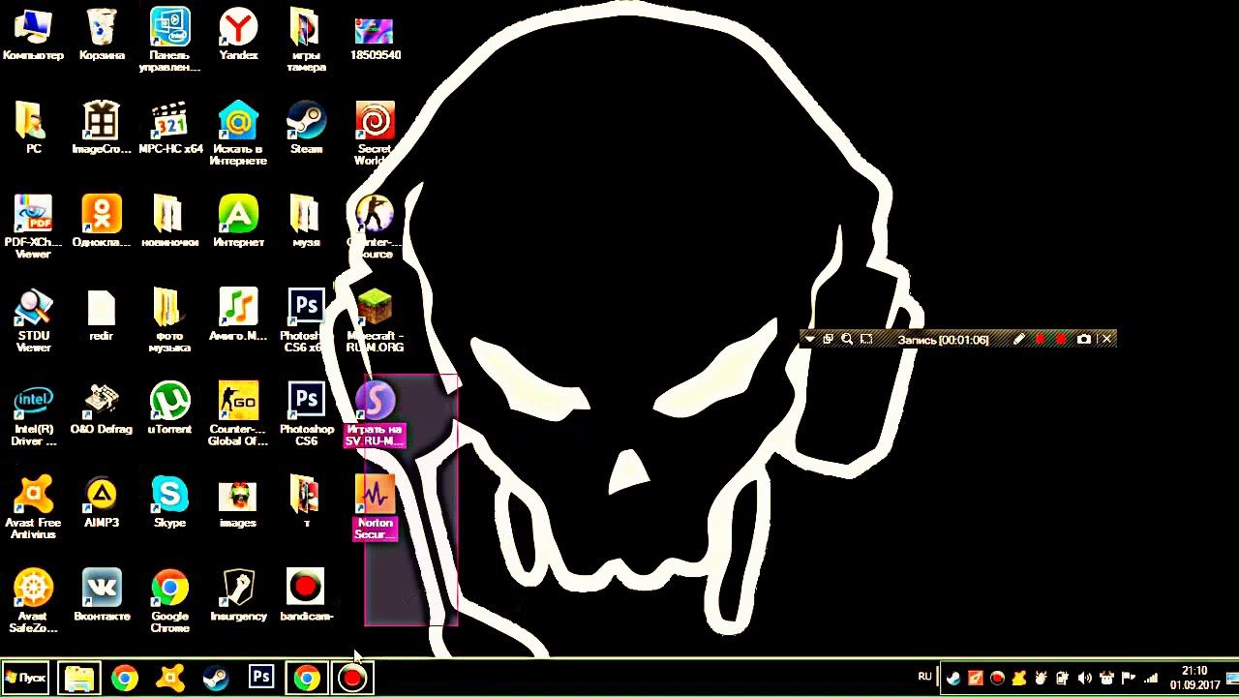Screen dimensions: 1239x697
Task: Launch Google Chrome desktop shortcut
Action: tap(169, 601)
